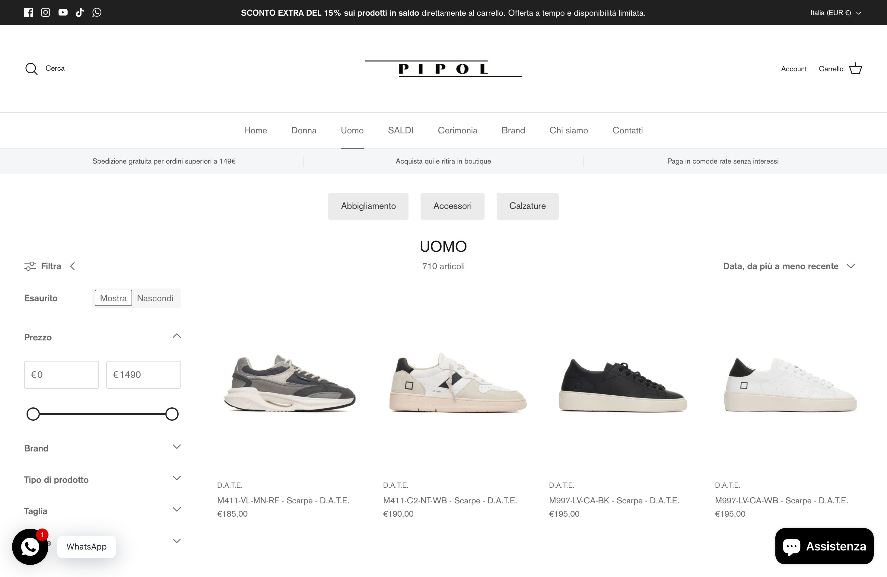Open the SALDI menu item
The image size is (887, 577).
(401, 130)
